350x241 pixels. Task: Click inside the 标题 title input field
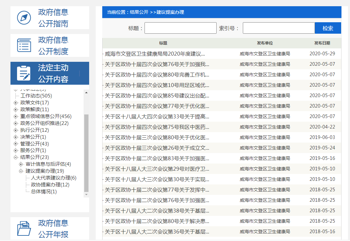(x=180, y=28)
